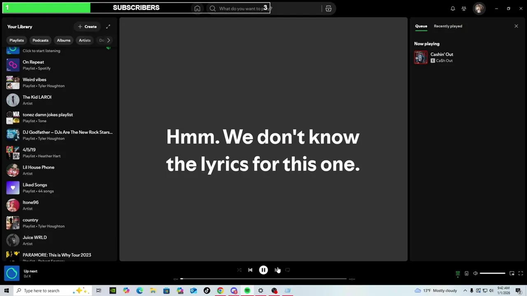Screen dimensions: 527x296
Task: Enter full screen mode in Spotify
Action: [521, 273]
